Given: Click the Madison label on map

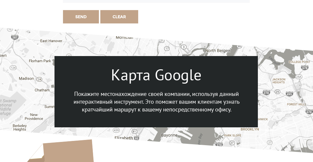Looking at the screenshot, I should [26, 78].
